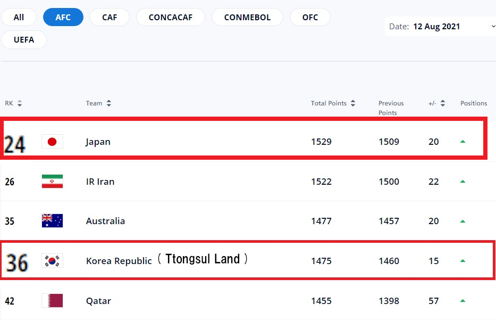This screenshot has height=320, width=496.
Task: Sort by +/- column arrows
Action: click(x=443, y=103)
